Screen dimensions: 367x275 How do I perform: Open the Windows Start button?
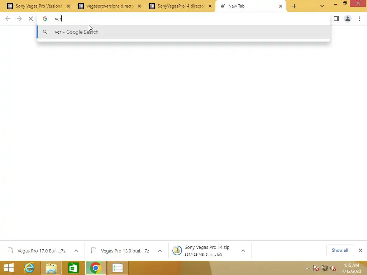pyautogui.click(x=9, y=268)
